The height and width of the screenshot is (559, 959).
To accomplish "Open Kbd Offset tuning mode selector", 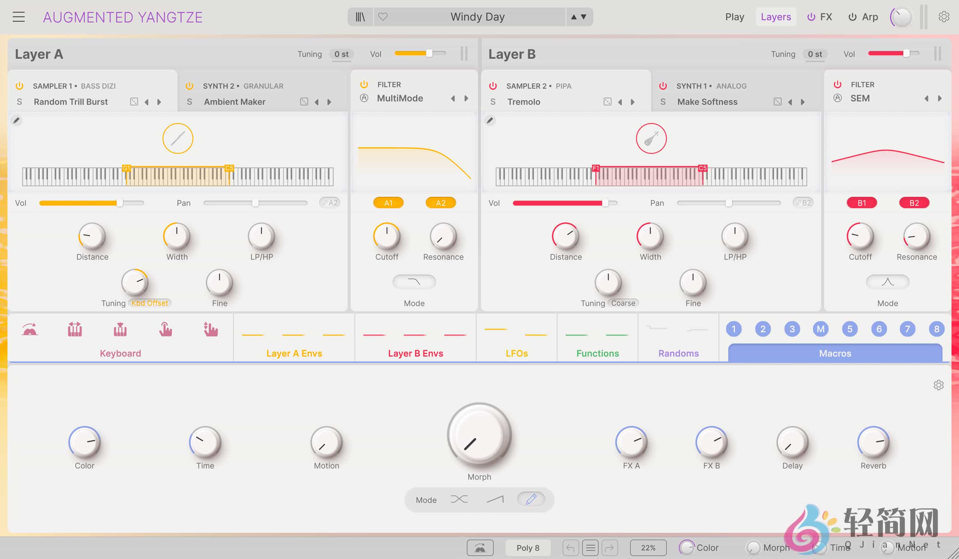I will tap(150, 303).
